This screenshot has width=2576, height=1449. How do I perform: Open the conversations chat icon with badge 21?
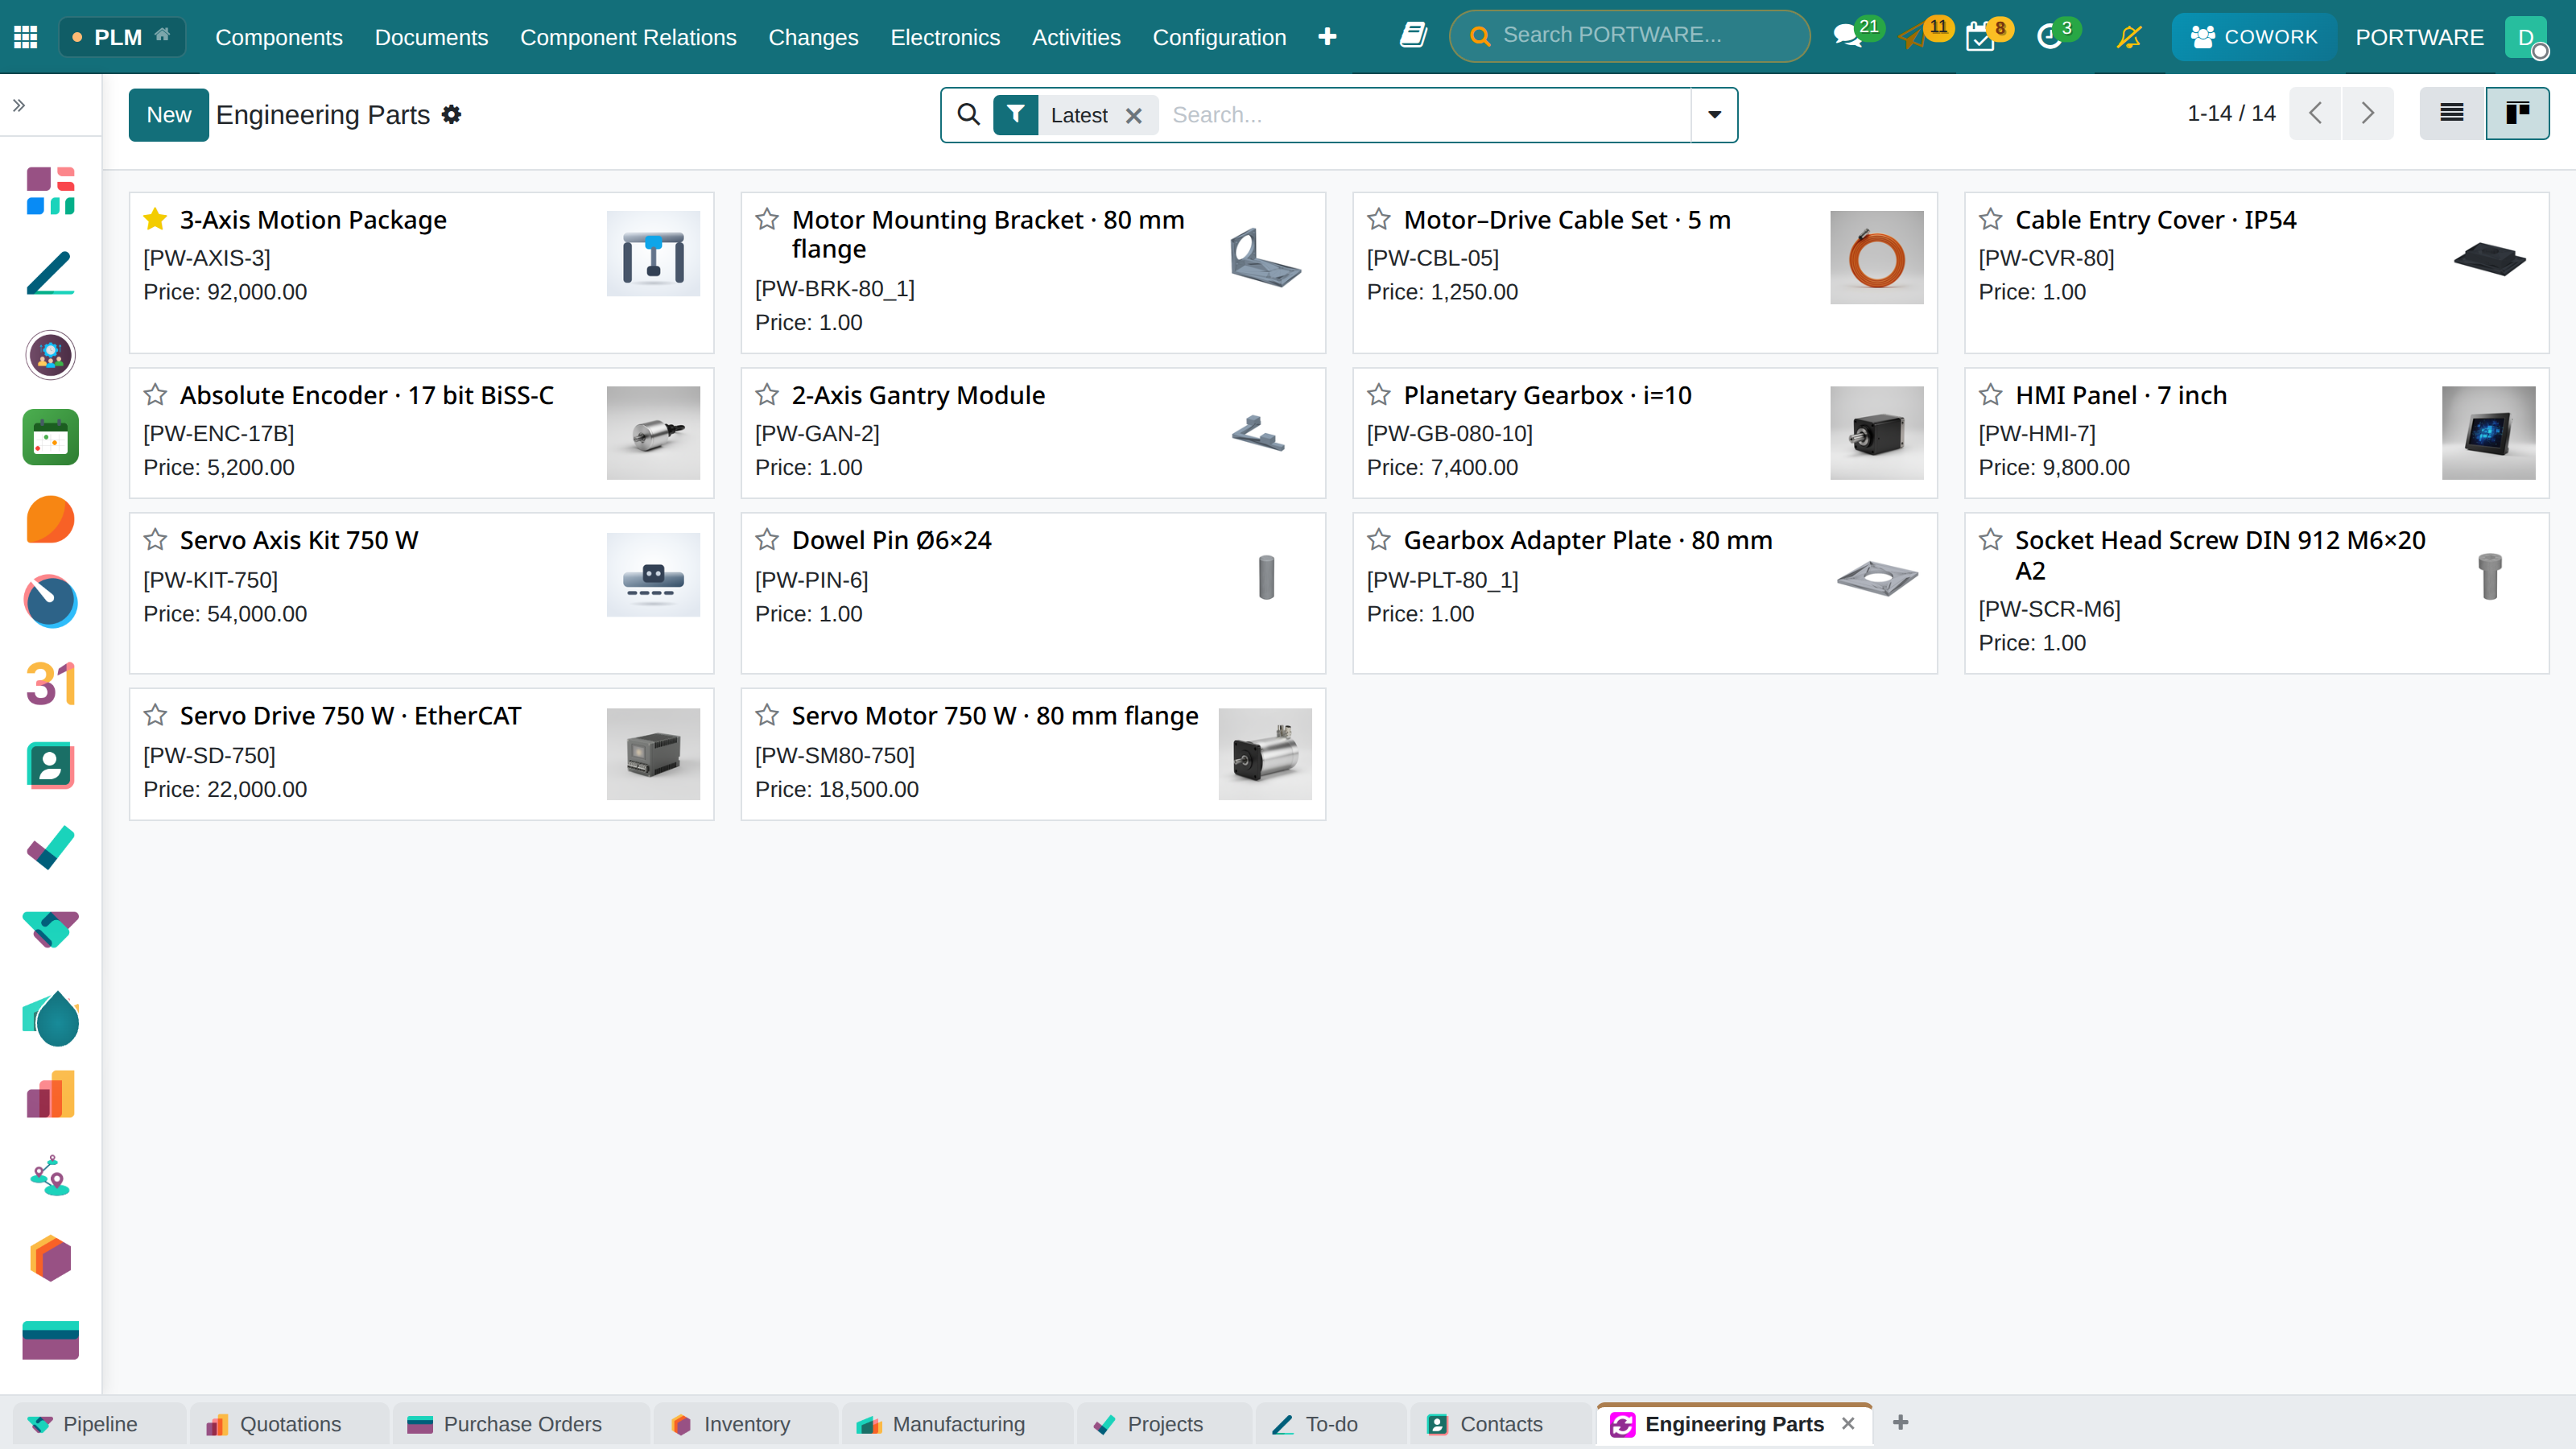pos(1847,37)
